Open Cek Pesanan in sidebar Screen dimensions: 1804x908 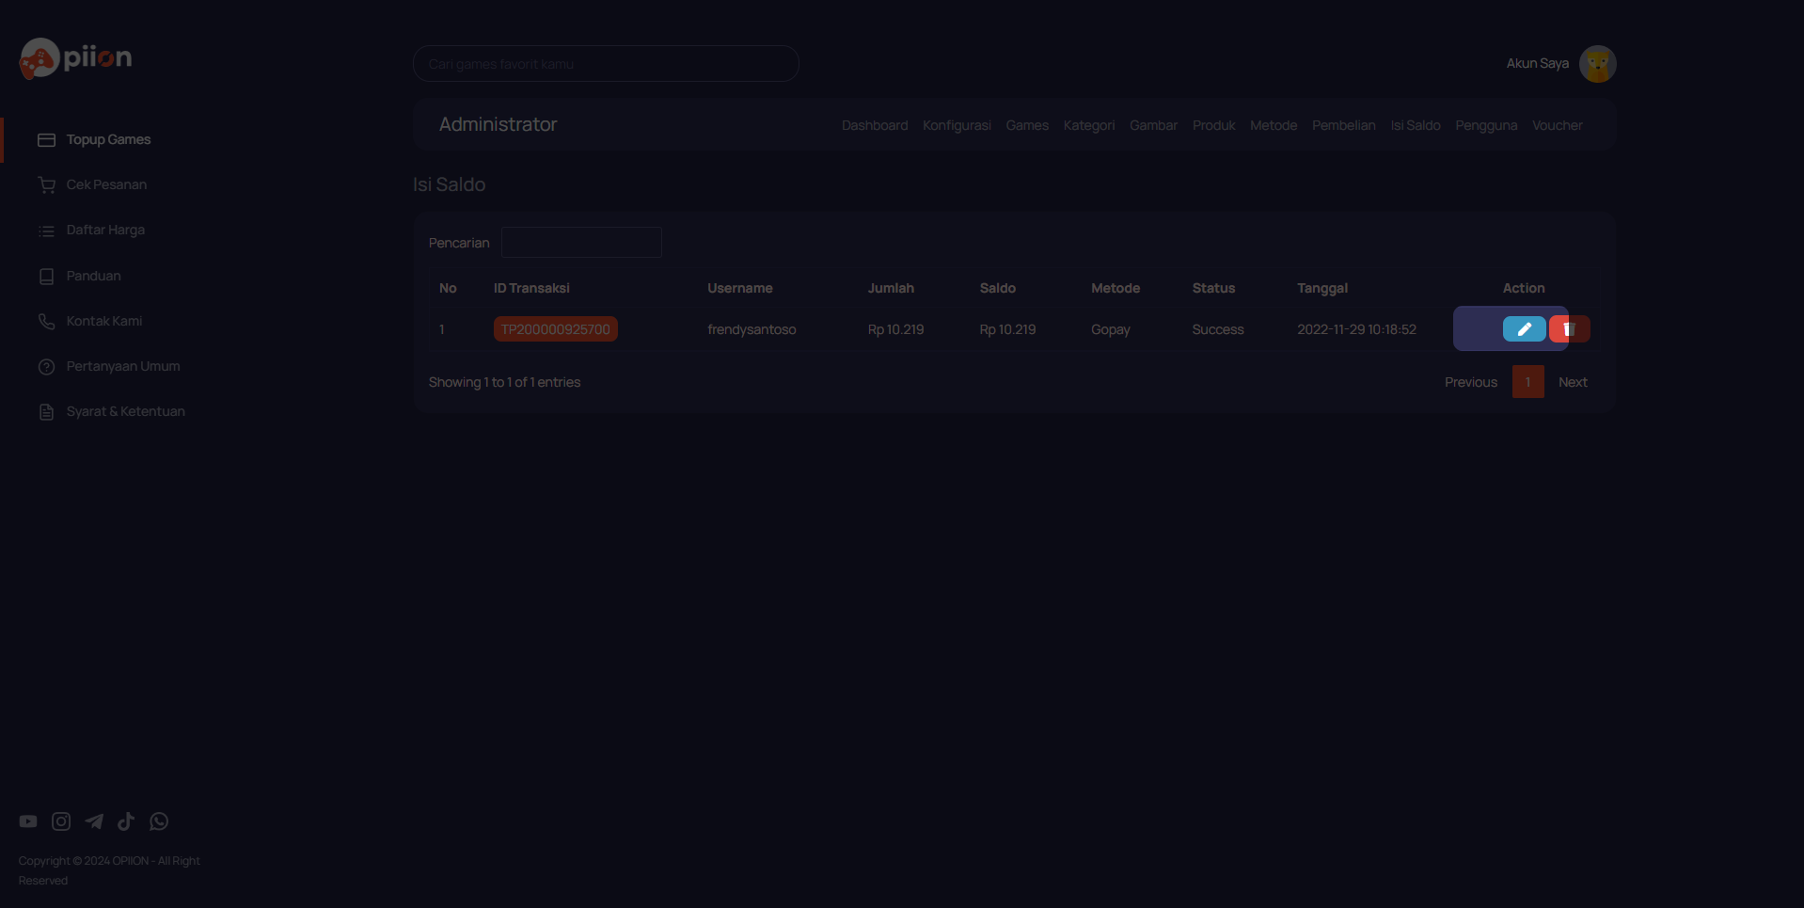[106, 184]
